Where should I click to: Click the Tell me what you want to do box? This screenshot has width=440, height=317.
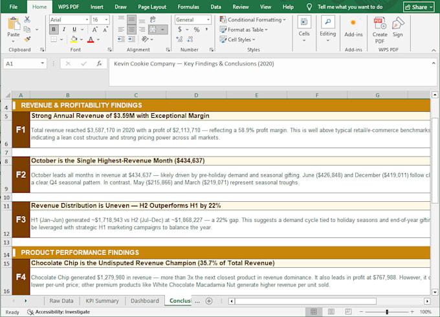coord(349,6)
